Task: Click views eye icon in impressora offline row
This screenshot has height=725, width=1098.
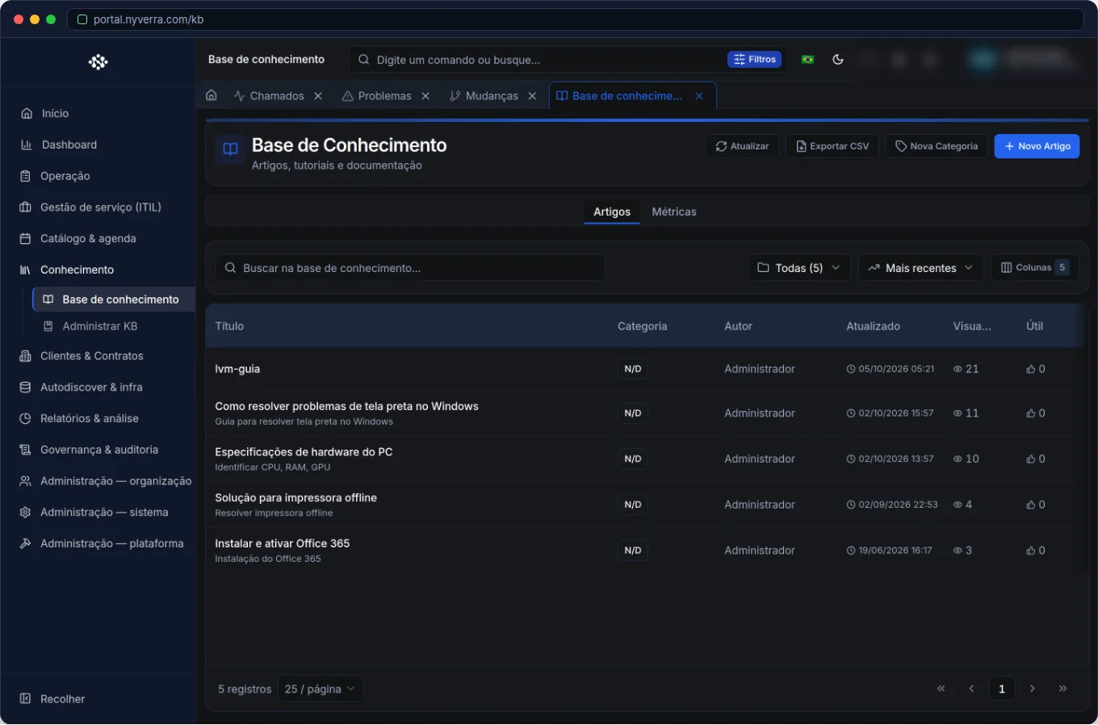Action: (958, 505)
